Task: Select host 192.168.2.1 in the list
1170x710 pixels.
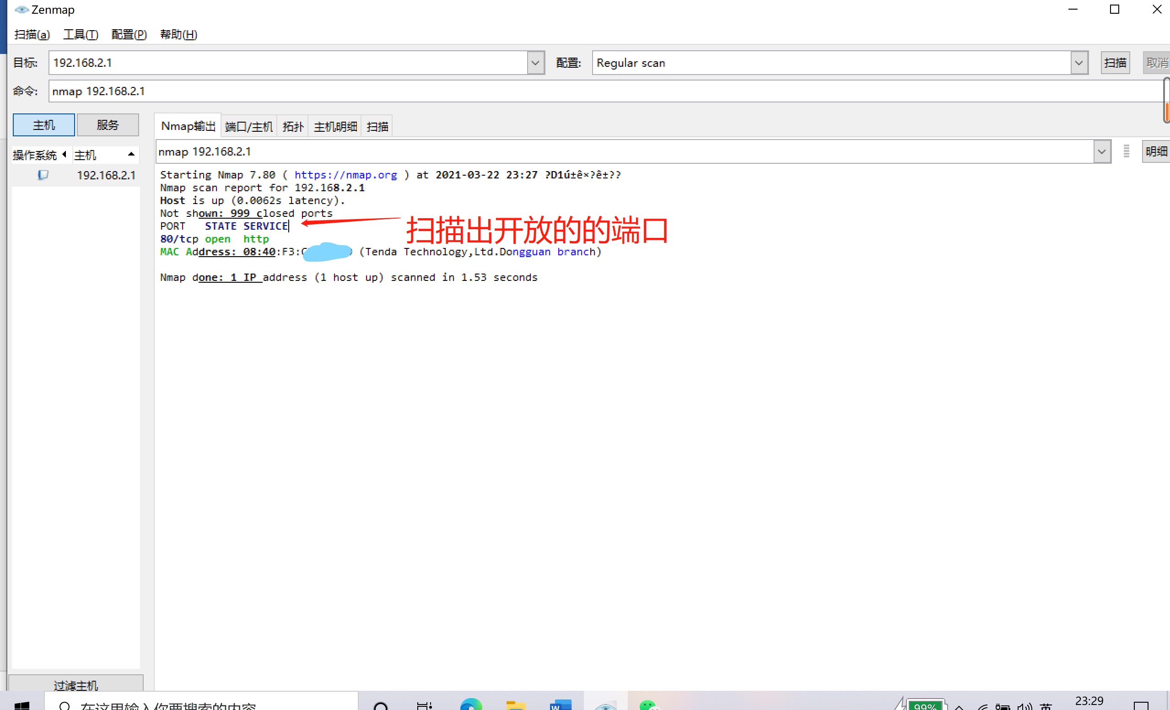Action: 106,175
